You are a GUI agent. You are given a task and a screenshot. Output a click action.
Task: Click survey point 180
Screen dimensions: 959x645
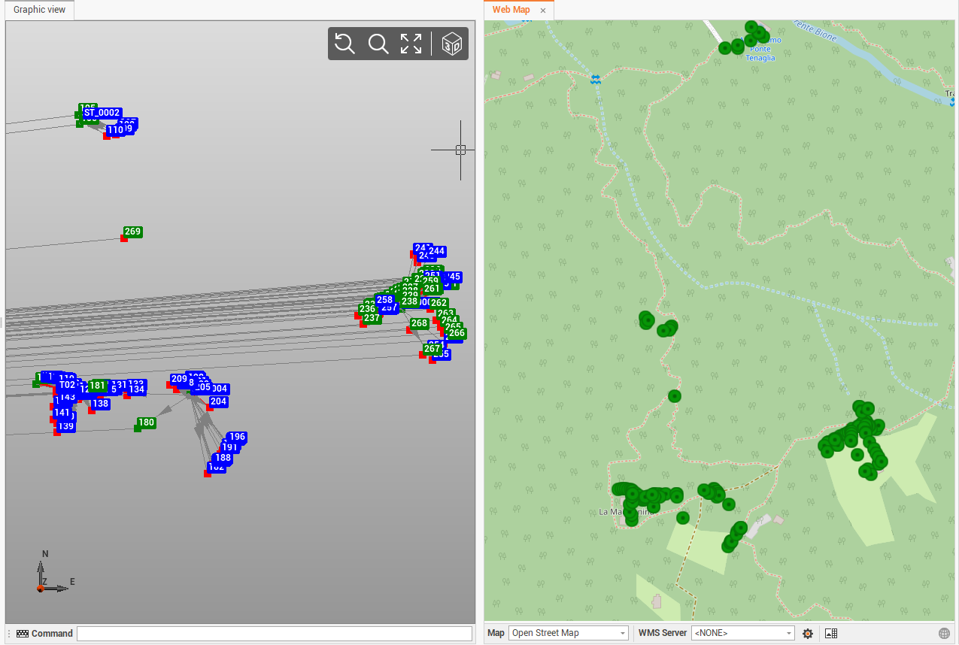(146, 423)
